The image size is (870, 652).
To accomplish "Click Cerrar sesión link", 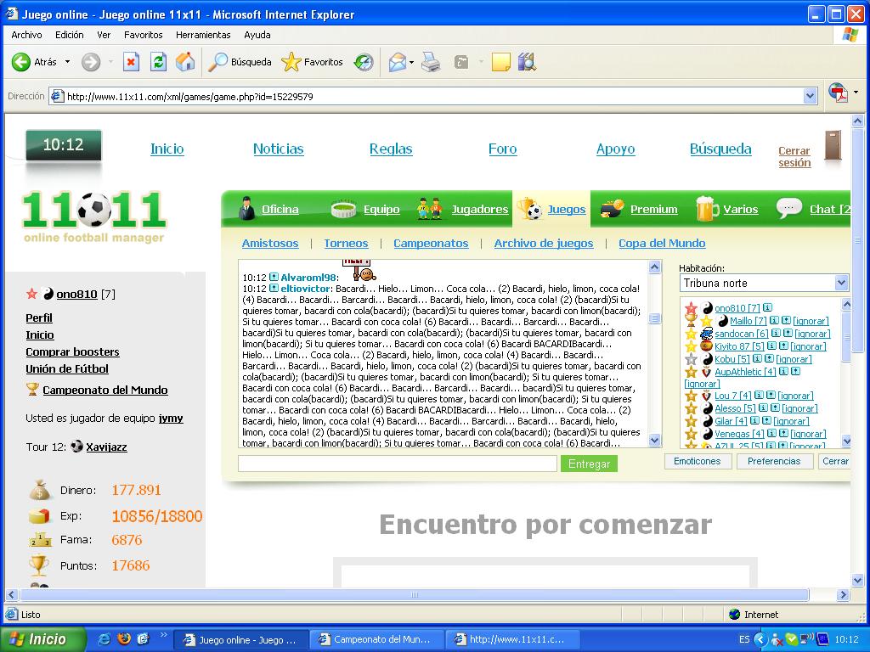I will tap(794, 156).
